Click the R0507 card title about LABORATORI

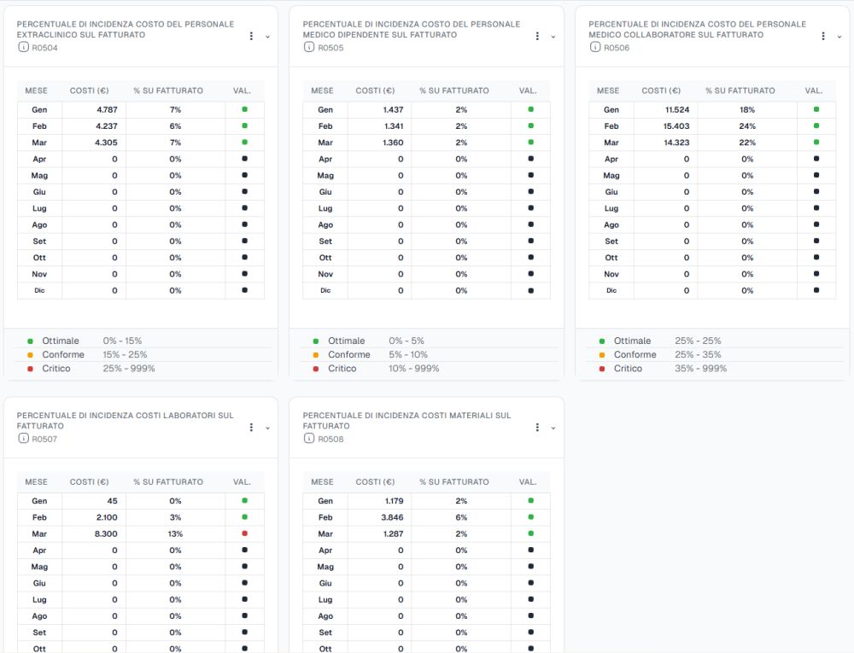[x=126, y=421]
